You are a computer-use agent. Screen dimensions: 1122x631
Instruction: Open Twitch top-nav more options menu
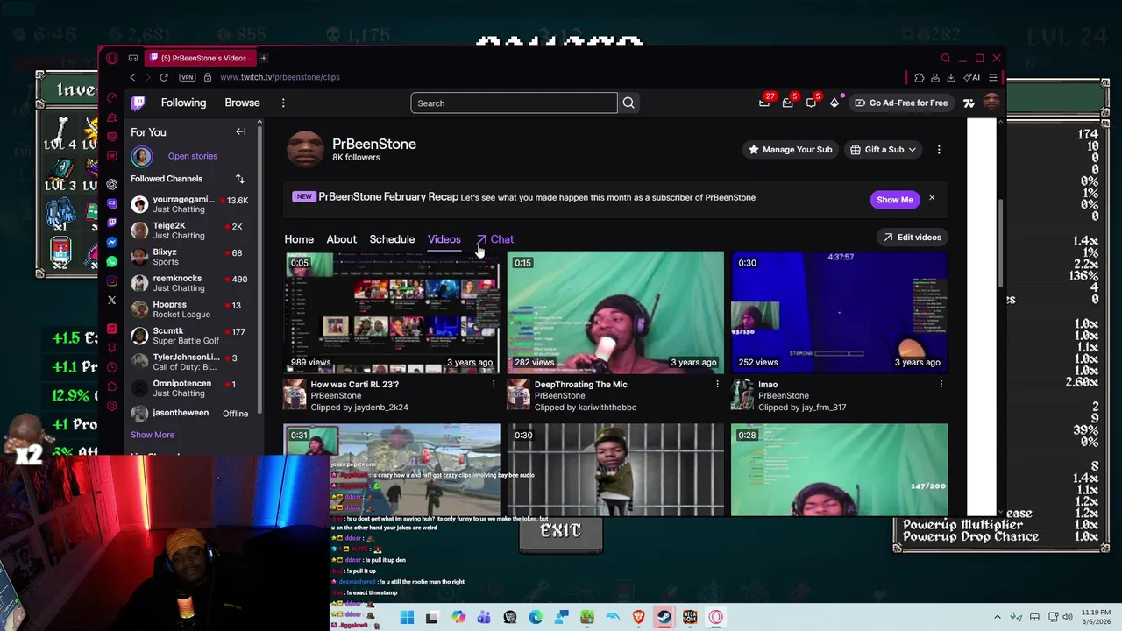[283, 103]
